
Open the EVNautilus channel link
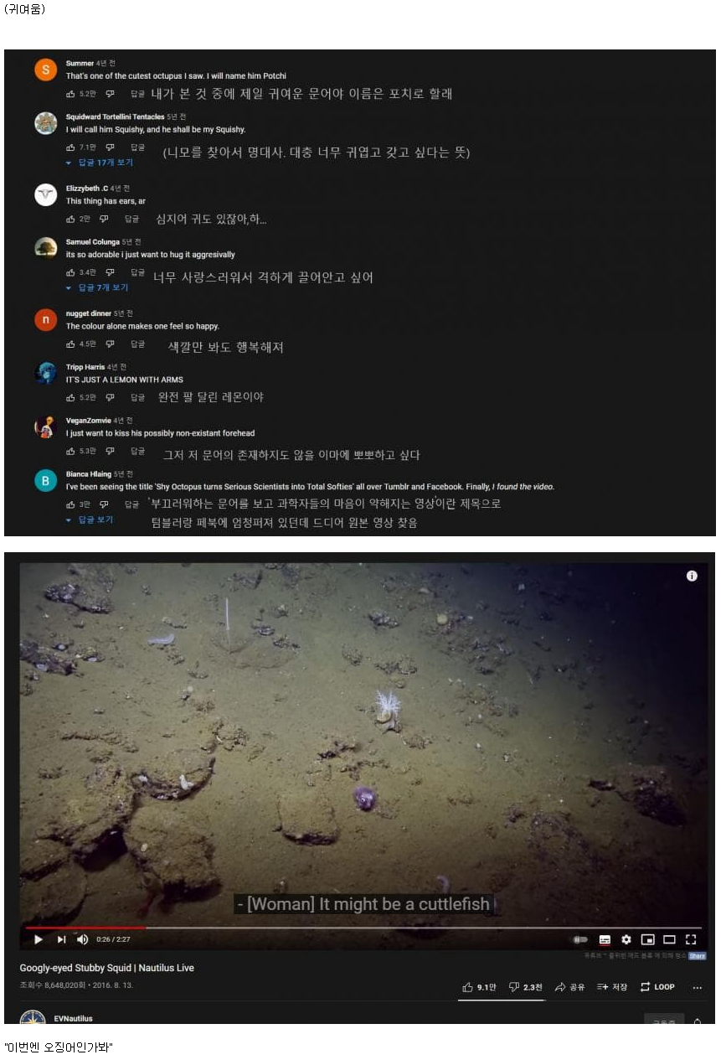click(73, 1018)
